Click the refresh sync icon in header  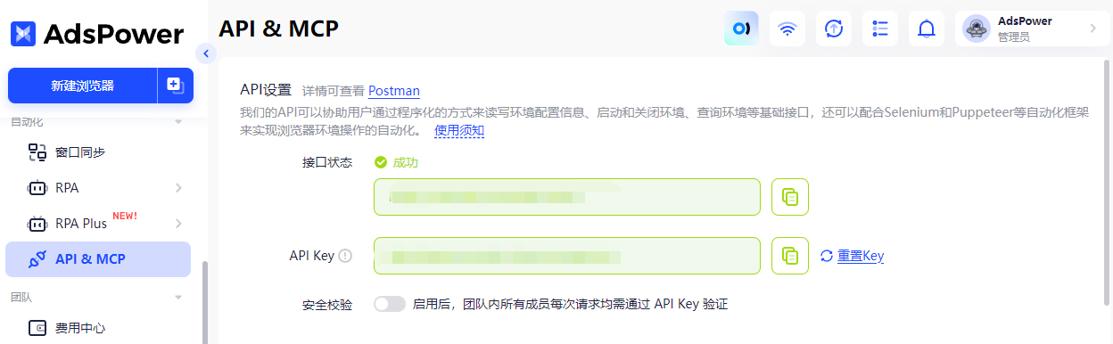(834, 29)
